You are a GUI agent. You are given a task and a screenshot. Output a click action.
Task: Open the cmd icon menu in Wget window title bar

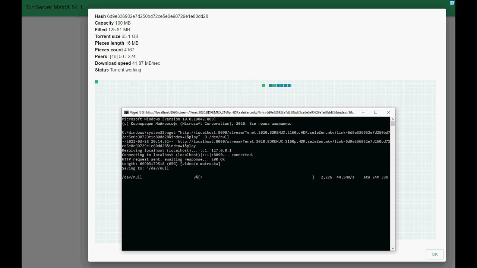click(x=126, y=112)
